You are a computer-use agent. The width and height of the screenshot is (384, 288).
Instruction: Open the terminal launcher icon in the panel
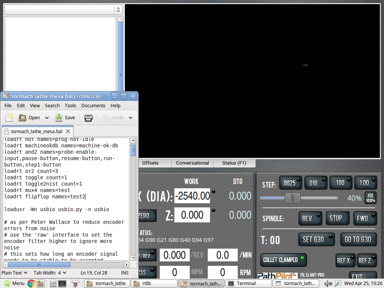(62, 283)
